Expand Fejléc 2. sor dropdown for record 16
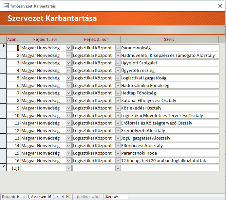Image resolution: width=226 pixels, height=200 pixels. [118, 160]
